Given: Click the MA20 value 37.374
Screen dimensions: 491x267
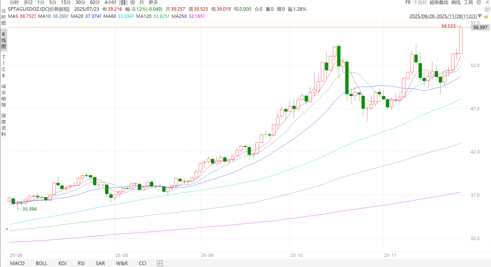Looking at the screenshot, I should [x=93, y=16].
